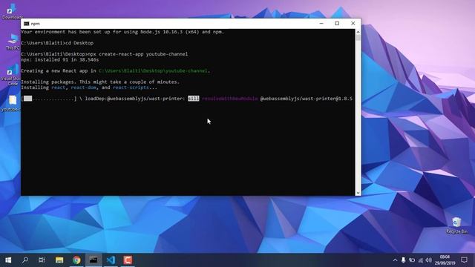The height and width of the screenshot is (267, 475).
Task: Open the Windows Start menu
Action: point(8,260)
